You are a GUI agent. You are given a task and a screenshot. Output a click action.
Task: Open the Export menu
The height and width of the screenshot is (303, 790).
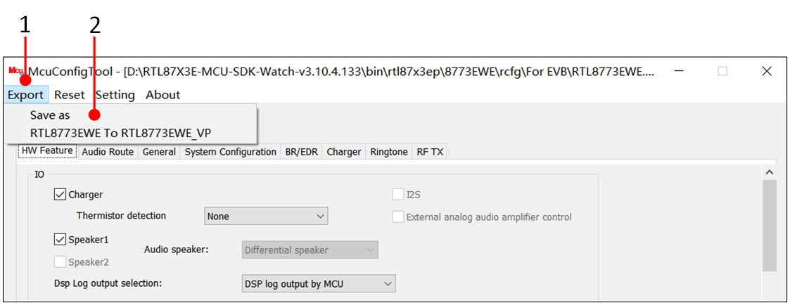coord(26,95)
